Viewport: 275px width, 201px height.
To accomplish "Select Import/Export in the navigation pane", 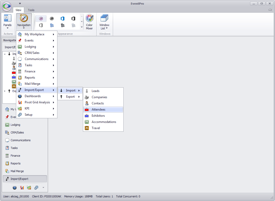I will pos(25,179).
